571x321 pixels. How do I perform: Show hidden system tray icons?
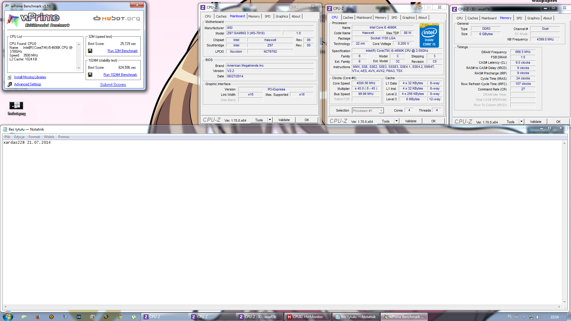click(524, 317)
